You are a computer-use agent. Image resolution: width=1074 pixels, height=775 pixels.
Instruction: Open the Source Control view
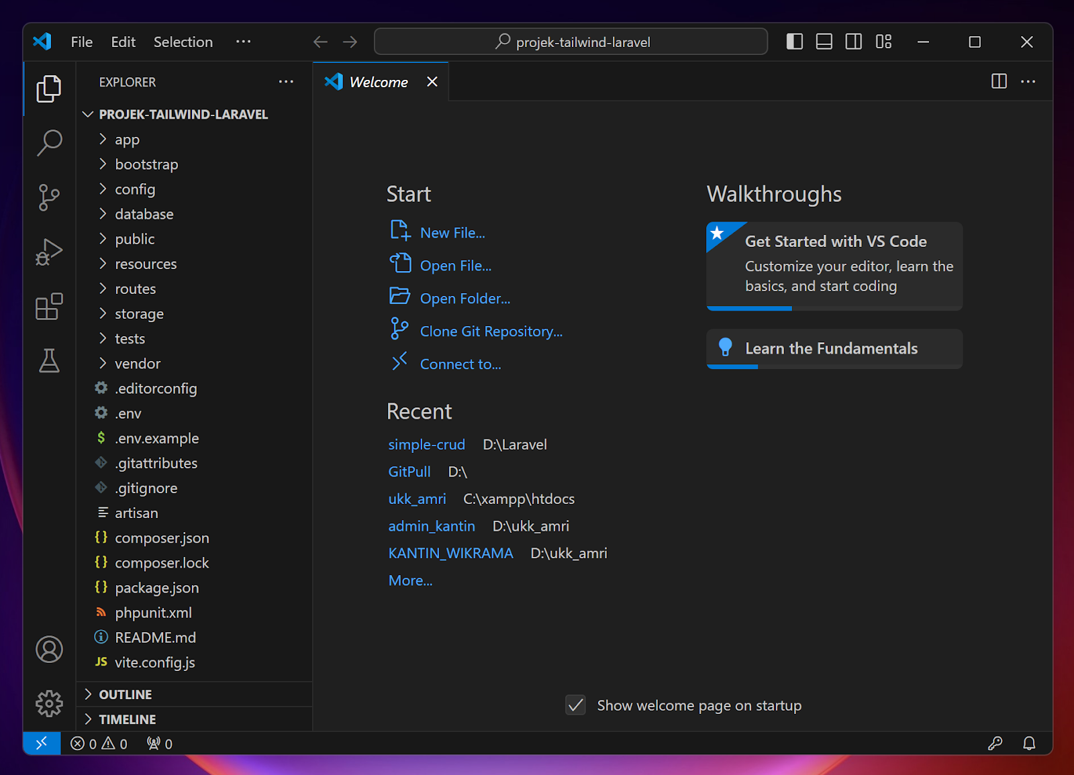pos(49,197)
